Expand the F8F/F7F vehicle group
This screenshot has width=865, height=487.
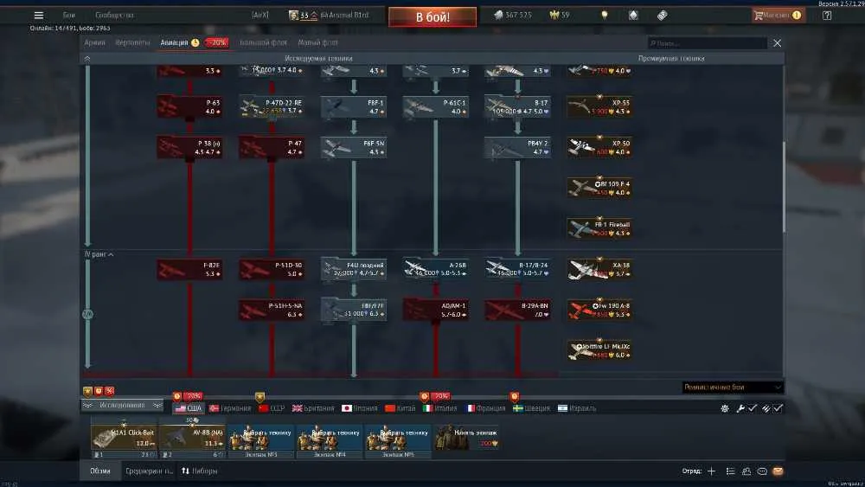[354, 310]
